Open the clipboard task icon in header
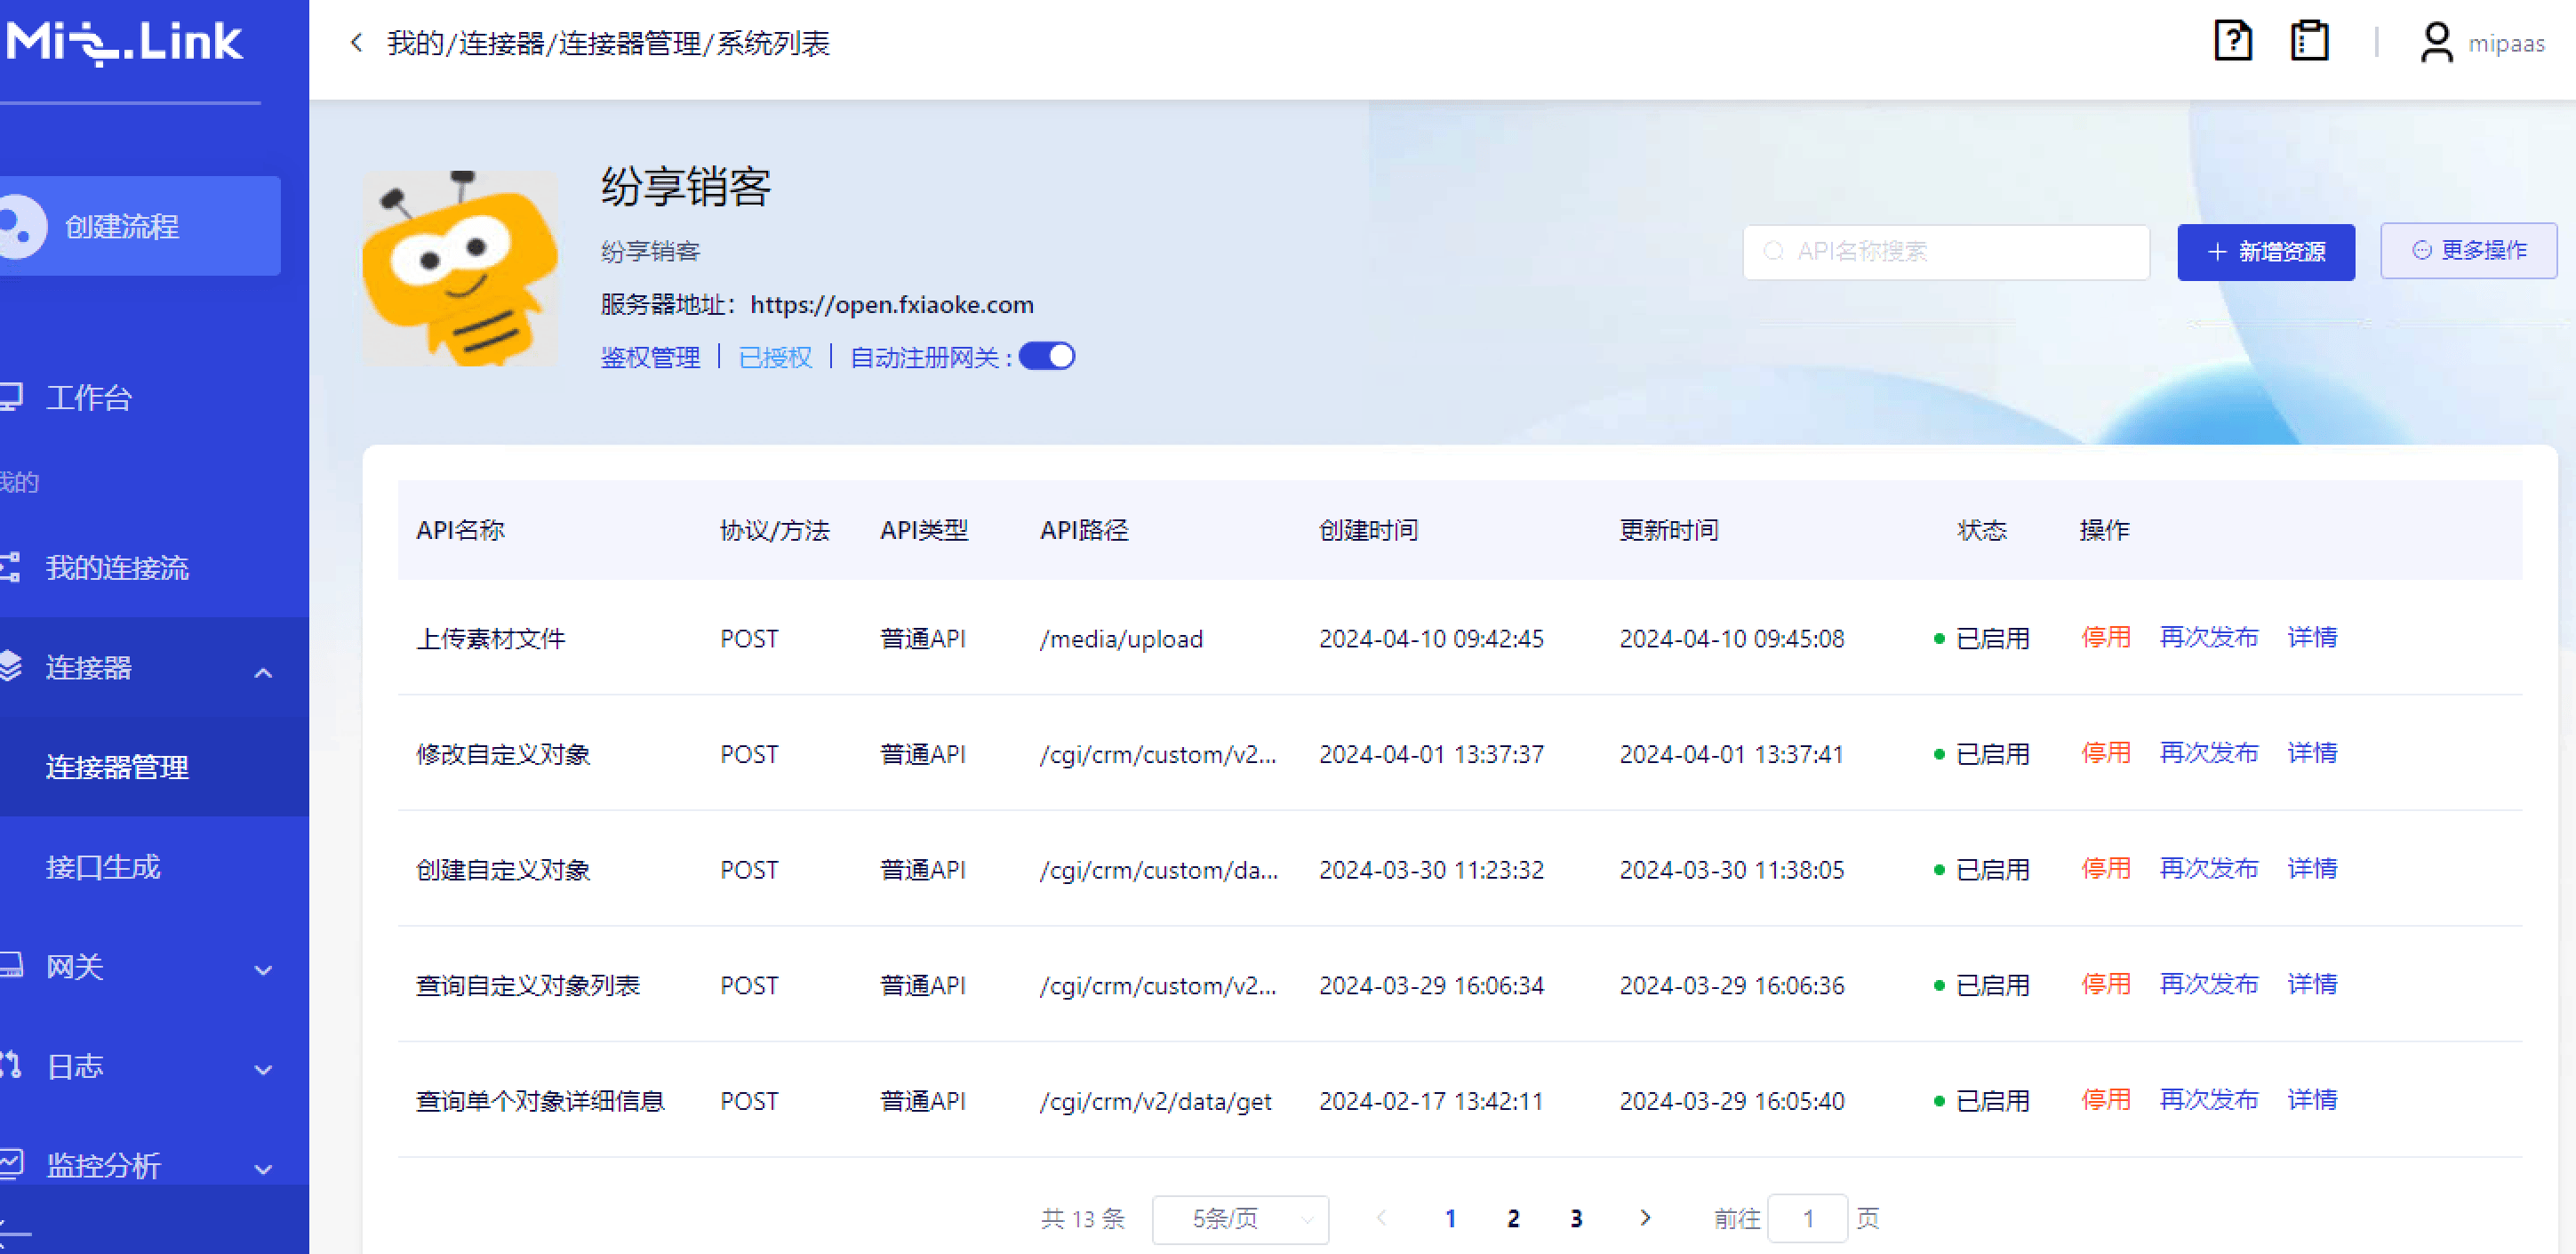The height and width of the screenshot is (1254, 2576). [x=2309, y=42]
